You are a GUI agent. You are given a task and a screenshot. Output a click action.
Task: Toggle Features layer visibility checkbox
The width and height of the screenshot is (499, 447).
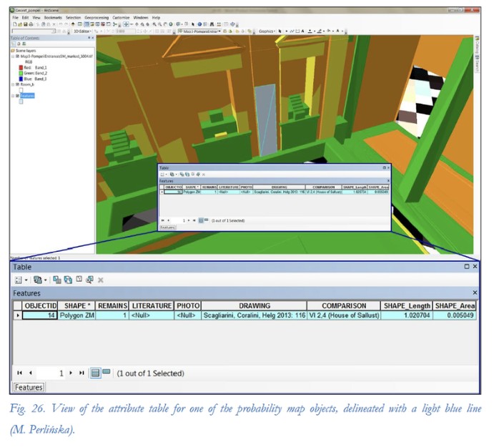pos(17,95)
